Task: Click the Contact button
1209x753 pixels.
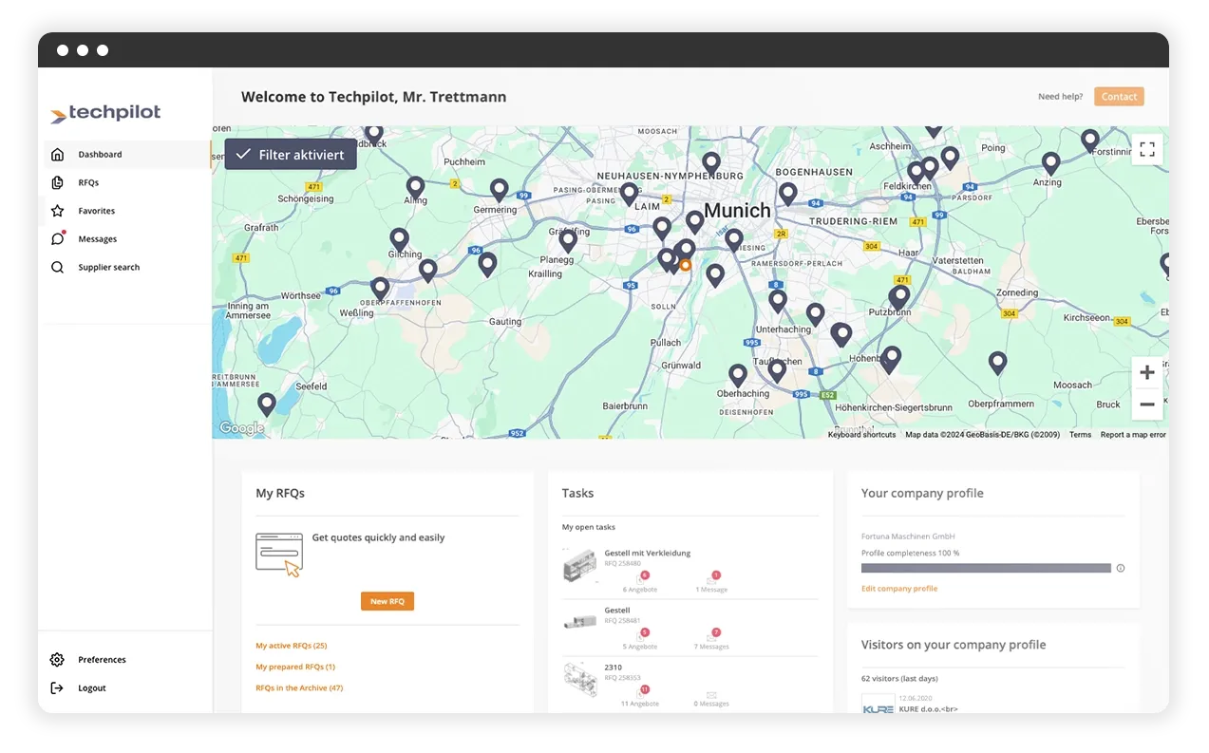Action: pyautogui.click(x=1119, y=97)
